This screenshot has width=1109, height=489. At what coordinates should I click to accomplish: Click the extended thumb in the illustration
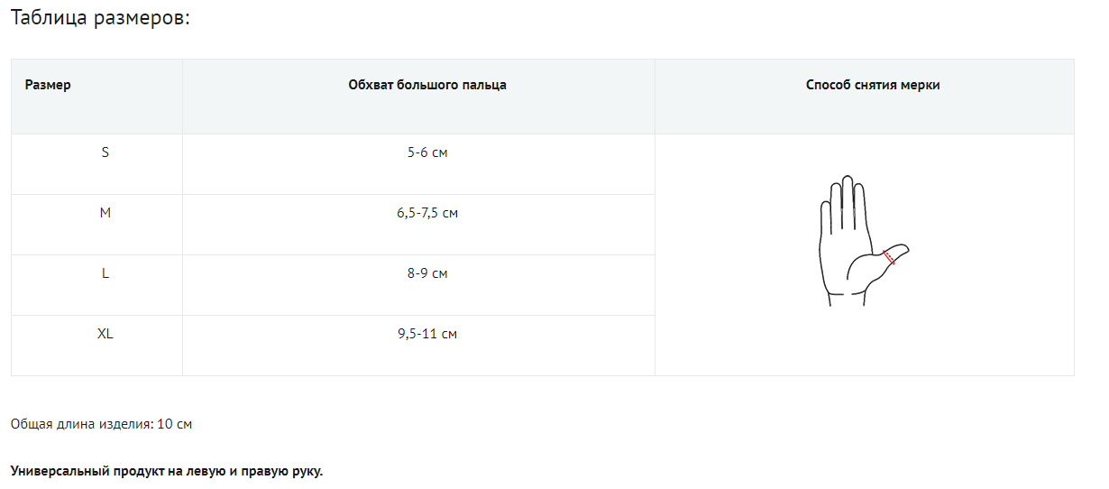[899, 252]
